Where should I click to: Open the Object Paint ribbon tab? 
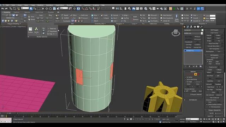39,12
